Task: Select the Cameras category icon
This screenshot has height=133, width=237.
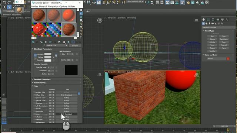Action: click(213, 24)
